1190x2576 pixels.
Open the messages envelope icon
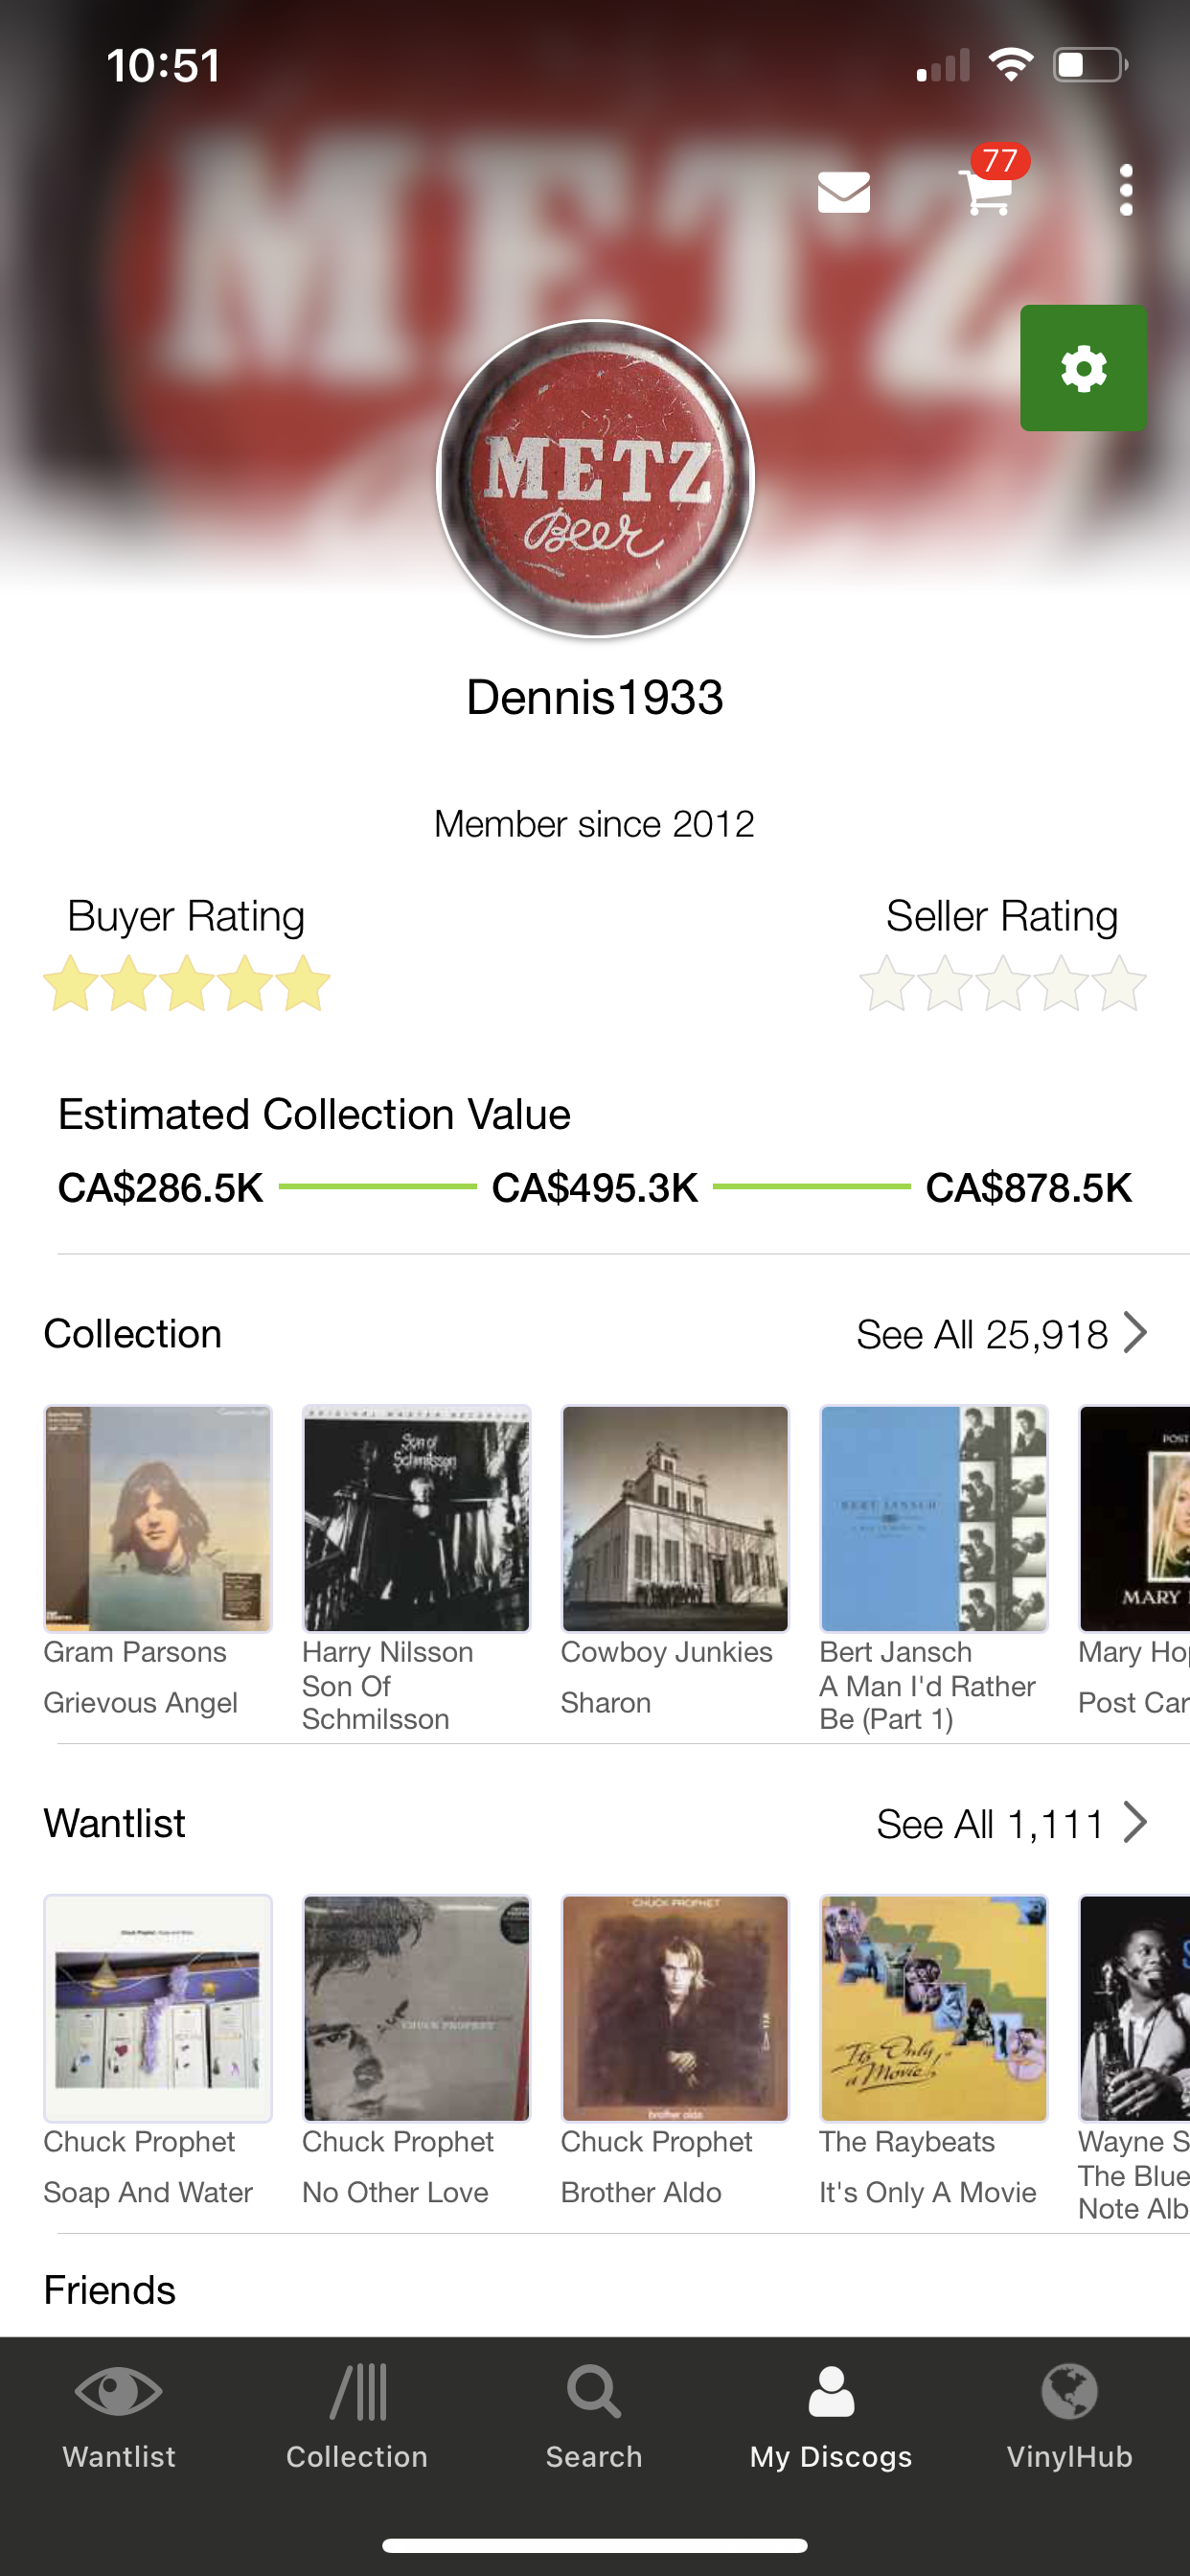(x=843, y=192)
